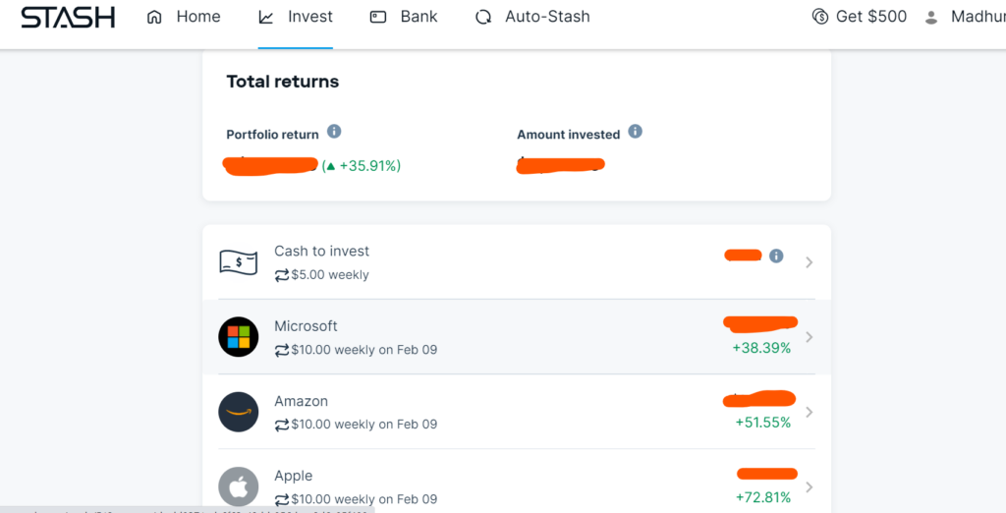Viewport: 1006px width, 513px height.
Task: Click the user profile avatar icon
Action: (x=931, y=18)
